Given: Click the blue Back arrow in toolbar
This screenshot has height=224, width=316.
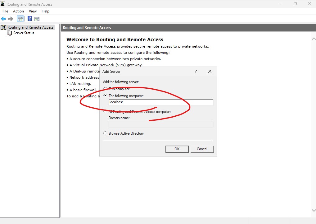Looking at the screenshot, I should click(x=3, y=19).
